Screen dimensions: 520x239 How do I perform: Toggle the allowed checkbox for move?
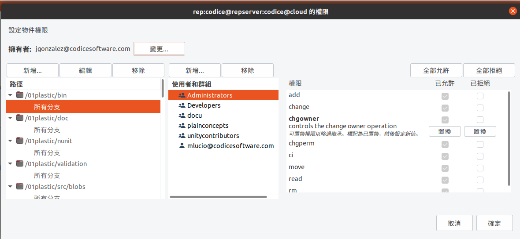coord(445,168)
